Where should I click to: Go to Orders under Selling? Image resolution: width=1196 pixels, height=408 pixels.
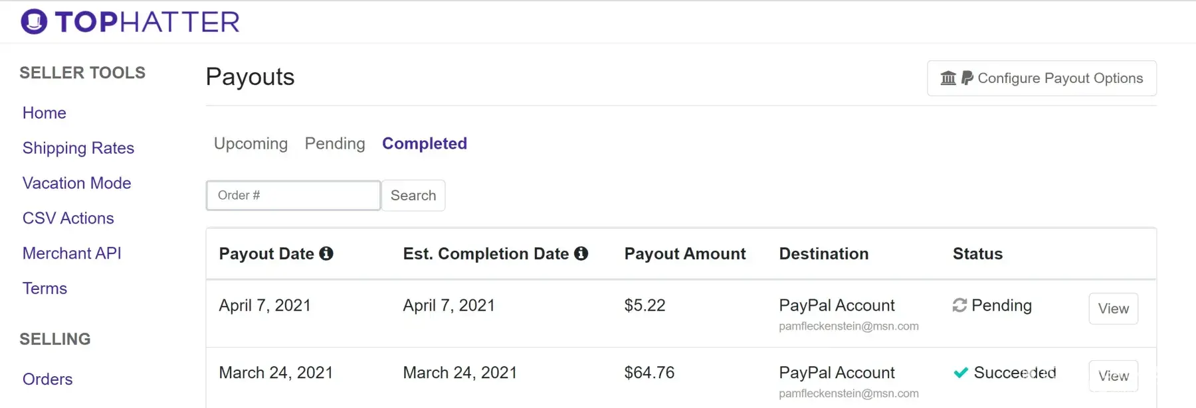click(48, 379)
